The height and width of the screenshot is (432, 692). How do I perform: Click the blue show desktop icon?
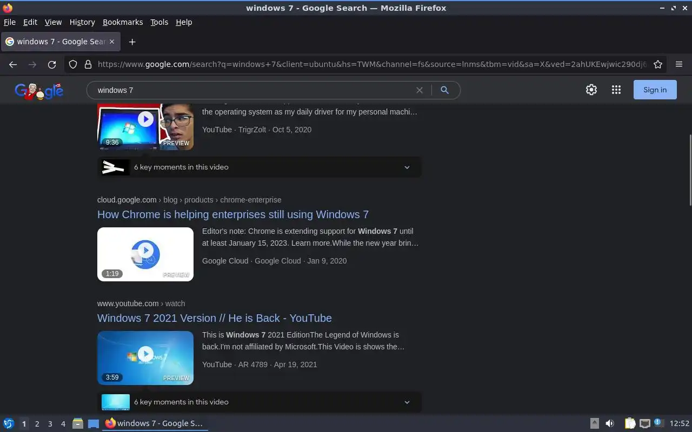point(94,424)
